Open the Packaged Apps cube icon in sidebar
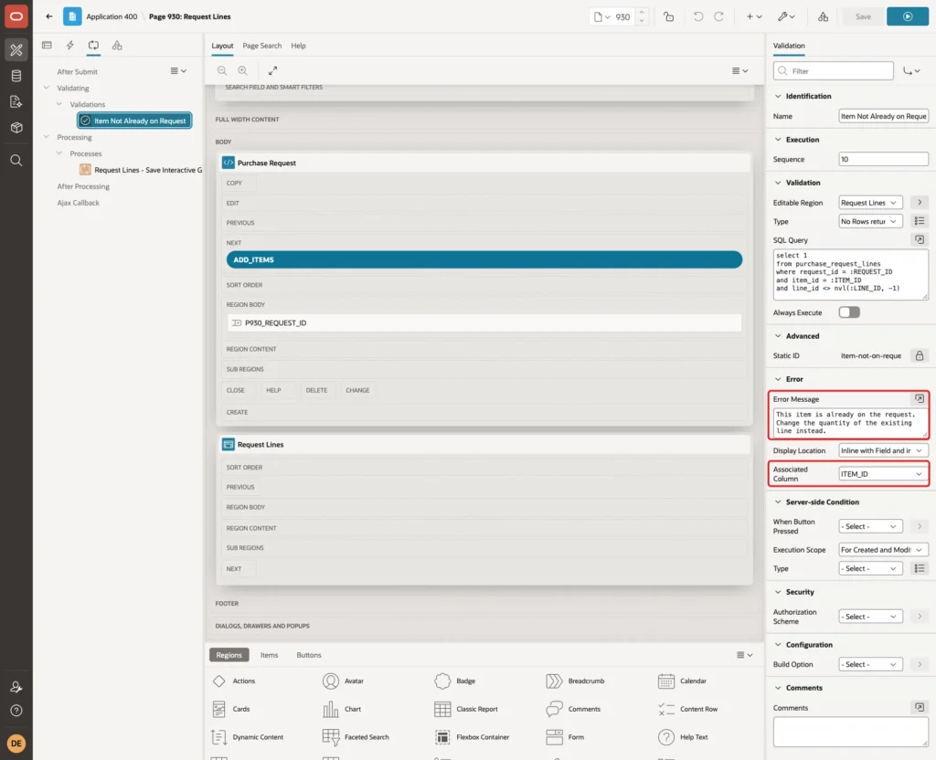Viewport: 936px width, 760px height. pos(16,128)
